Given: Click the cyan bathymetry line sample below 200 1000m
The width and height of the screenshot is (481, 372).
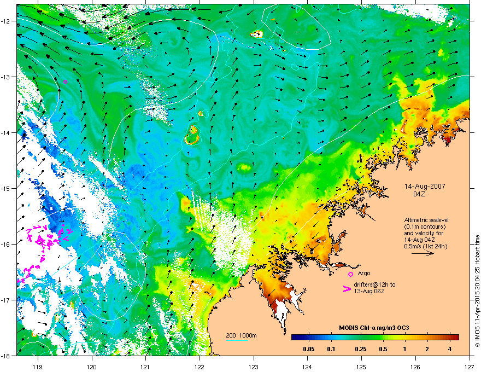Looking at the screenshot, I should [237, 340].
